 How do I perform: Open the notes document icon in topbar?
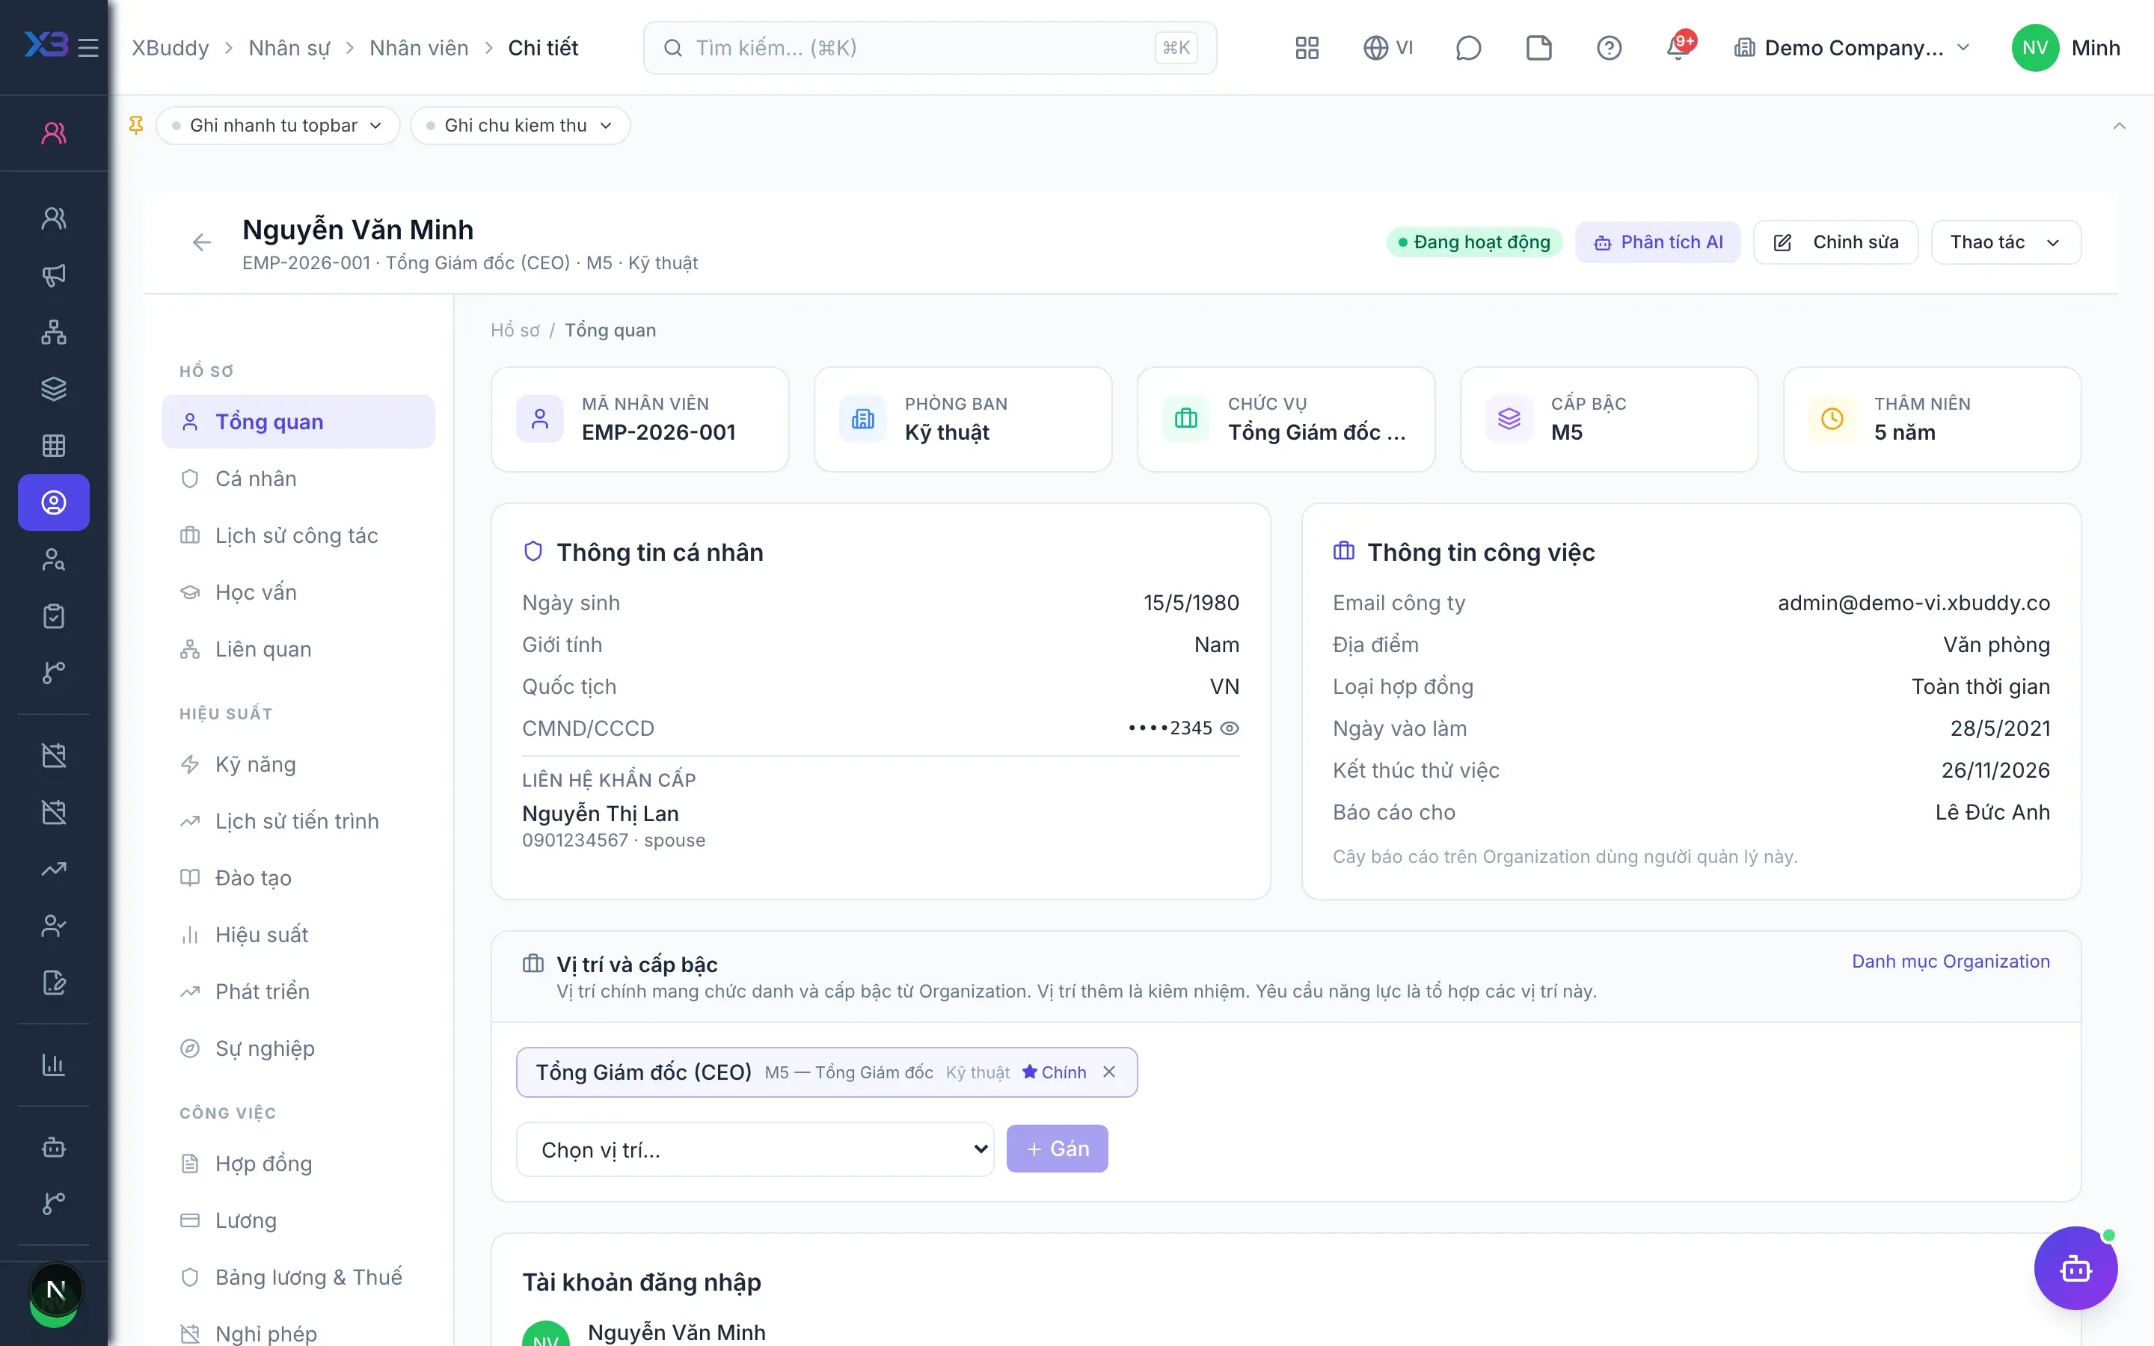tap(1538, 48)
